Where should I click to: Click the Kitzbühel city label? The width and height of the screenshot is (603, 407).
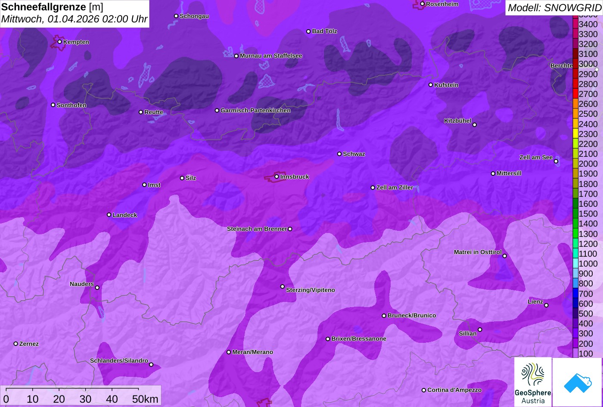(x=457, y=121)
